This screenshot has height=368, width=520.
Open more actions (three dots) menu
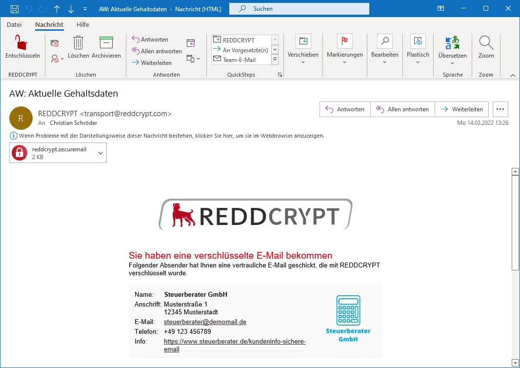point(500,109)
